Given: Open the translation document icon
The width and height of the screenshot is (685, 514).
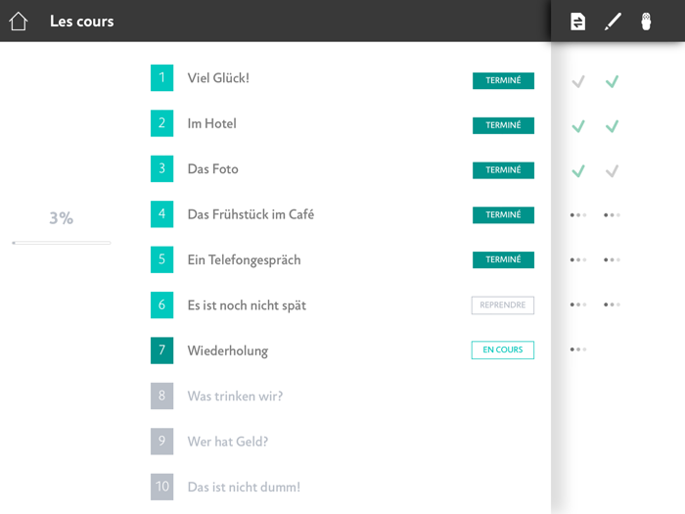Looking at the screenshot, I should (578, 21).
